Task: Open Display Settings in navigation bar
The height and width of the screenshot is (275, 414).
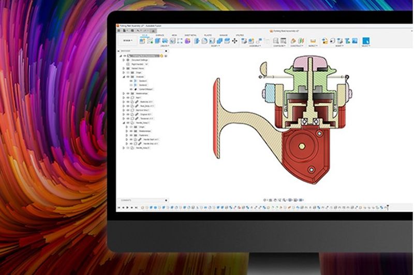Action: click(290, 200)
